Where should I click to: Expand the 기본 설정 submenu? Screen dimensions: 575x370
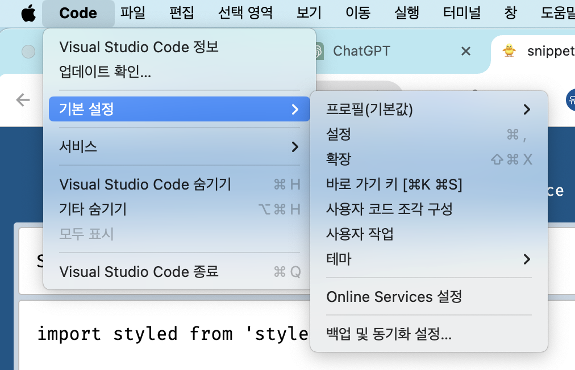[x=180, y=109]
